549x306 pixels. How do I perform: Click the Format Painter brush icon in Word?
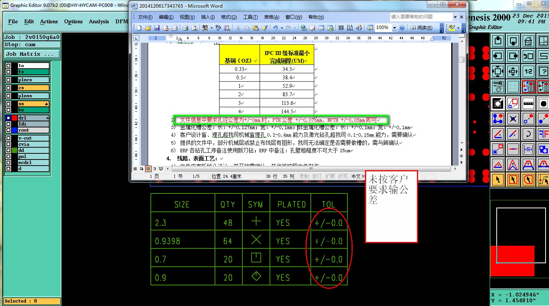click(x=264, y=28)
